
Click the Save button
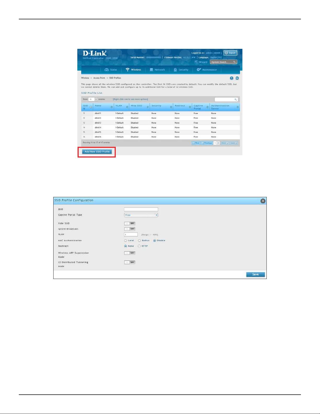tap(255, 275)
